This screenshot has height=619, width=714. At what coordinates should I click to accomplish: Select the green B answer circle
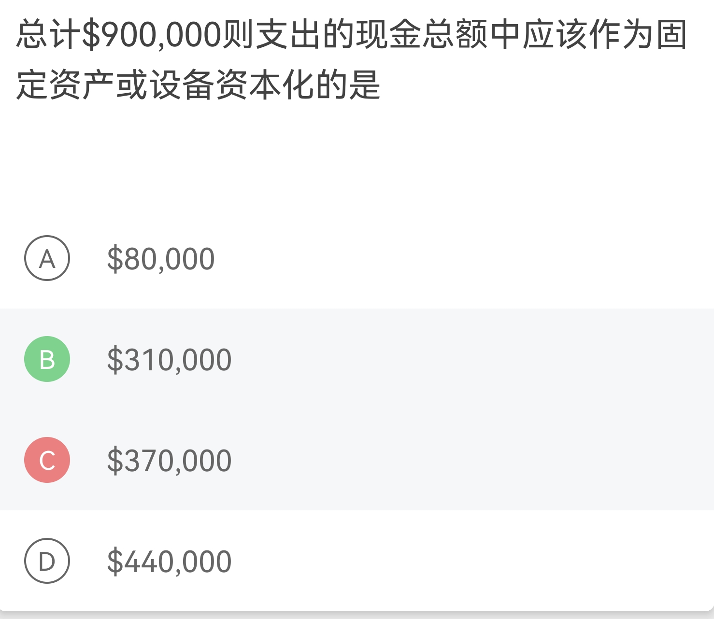47,359
